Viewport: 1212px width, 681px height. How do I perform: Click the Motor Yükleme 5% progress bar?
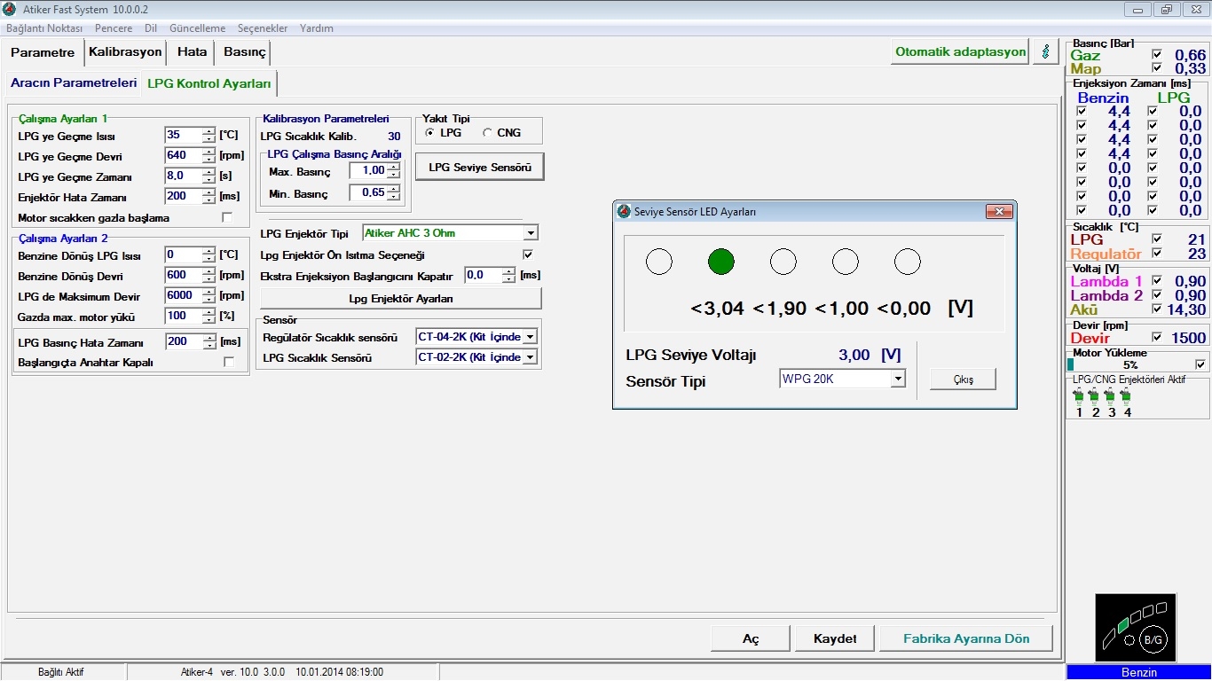[x=1129, y=364]
